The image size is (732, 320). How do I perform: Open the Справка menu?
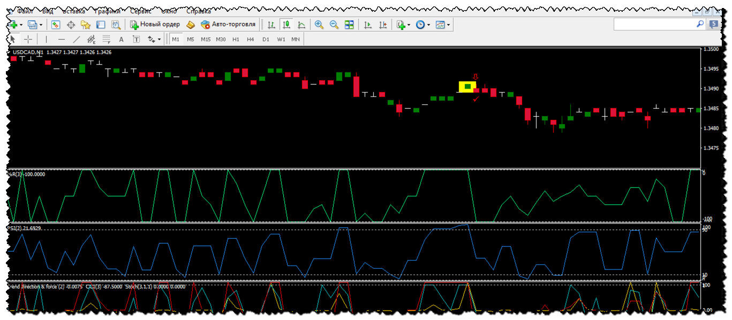pos(198,11)
